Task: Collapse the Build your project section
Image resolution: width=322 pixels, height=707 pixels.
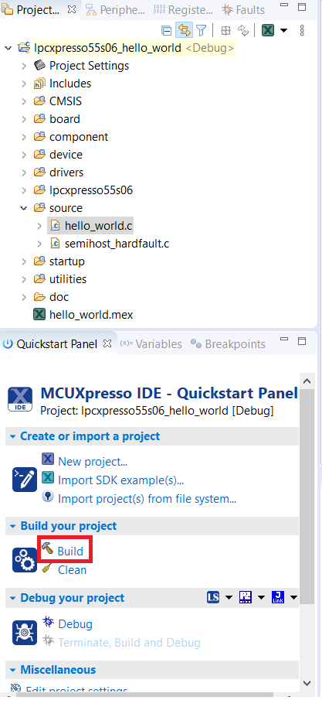Action: [x=12, y=526]
